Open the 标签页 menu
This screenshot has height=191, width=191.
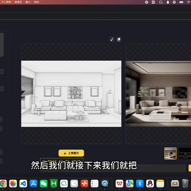[x=18, y=2]
